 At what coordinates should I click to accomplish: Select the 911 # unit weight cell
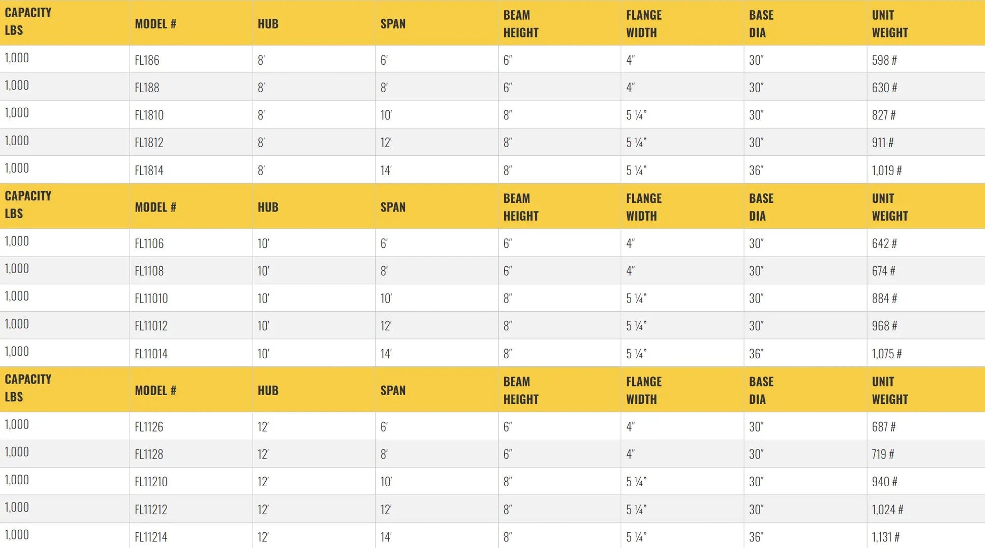[882, 143]
